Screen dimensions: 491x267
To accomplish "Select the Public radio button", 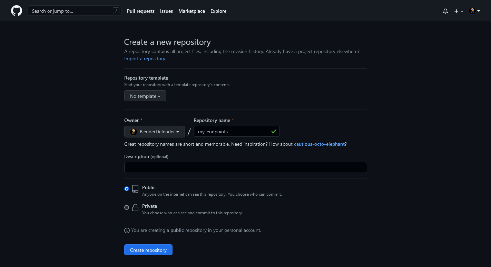I will pyautogui.click(x=127, y=189).
